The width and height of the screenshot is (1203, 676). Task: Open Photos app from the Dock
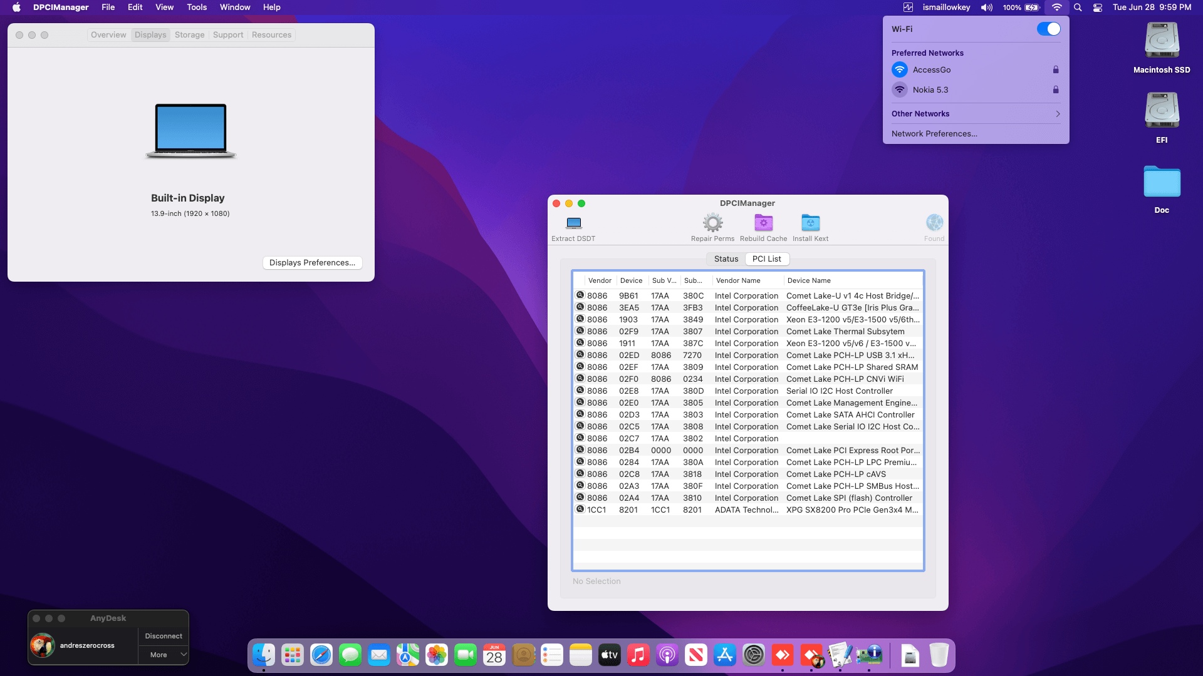tap(437, 655)
